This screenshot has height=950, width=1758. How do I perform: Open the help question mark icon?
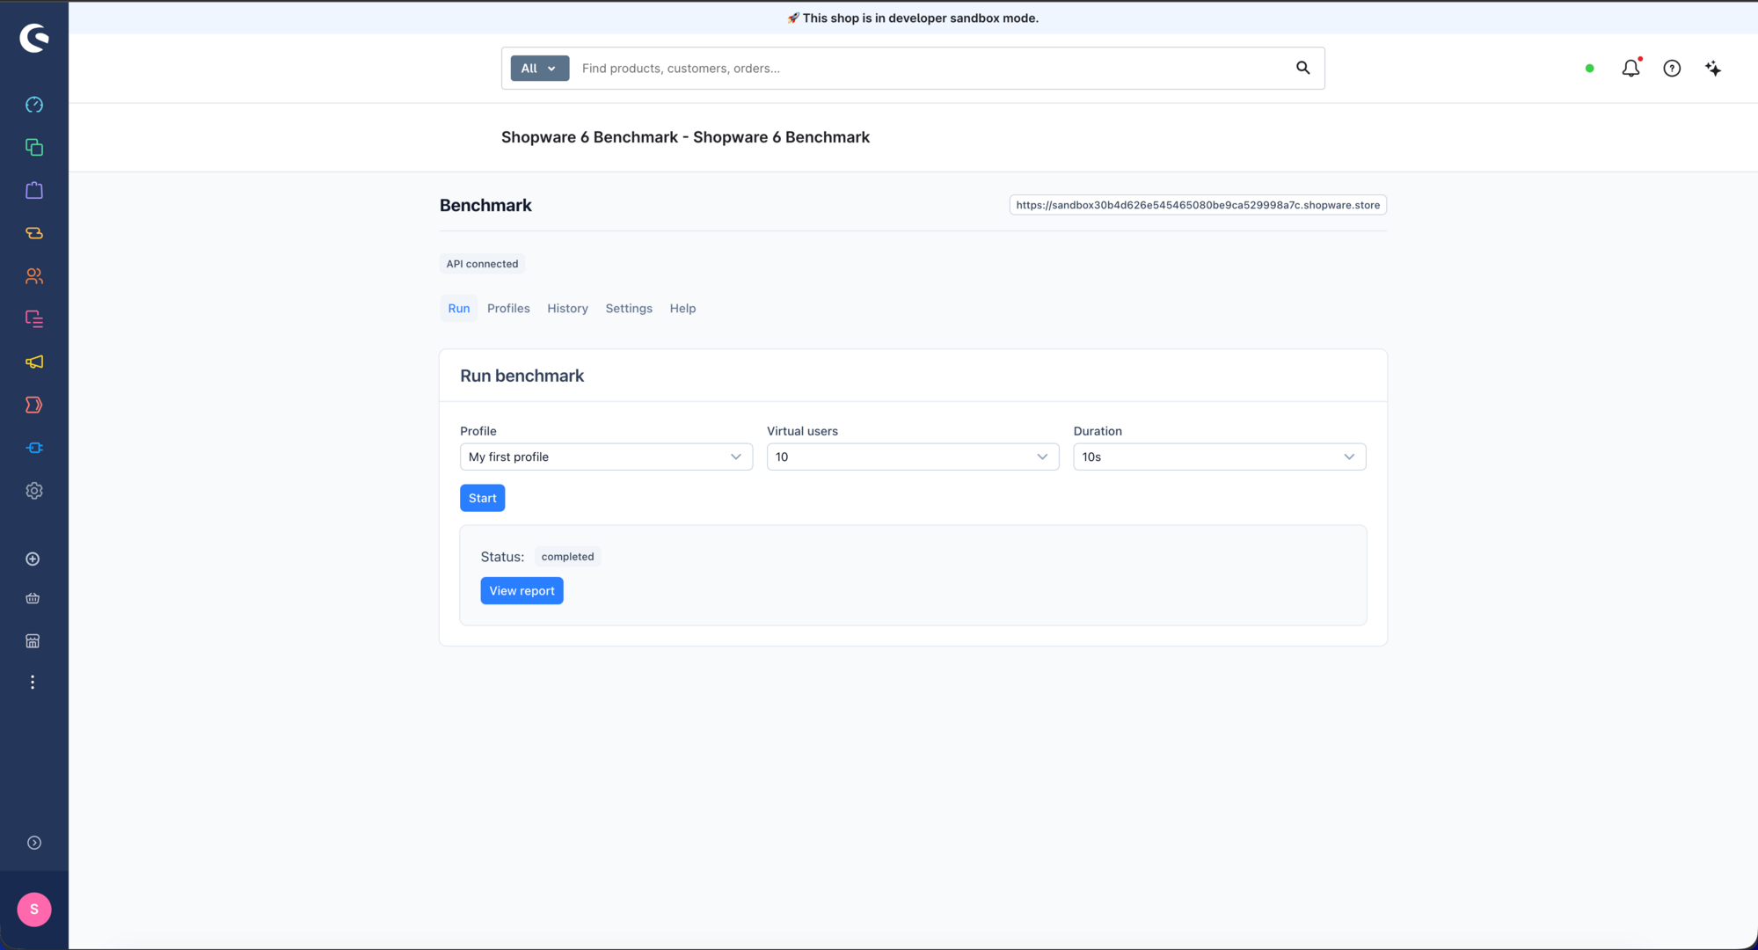tap(1672, 69)
